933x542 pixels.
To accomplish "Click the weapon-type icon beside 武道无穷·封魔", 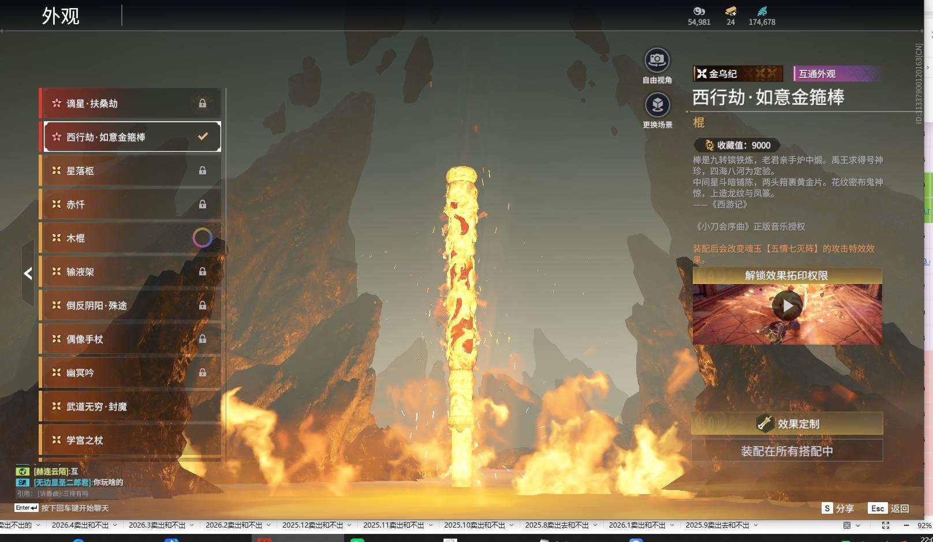I will [x=57, y=406].
